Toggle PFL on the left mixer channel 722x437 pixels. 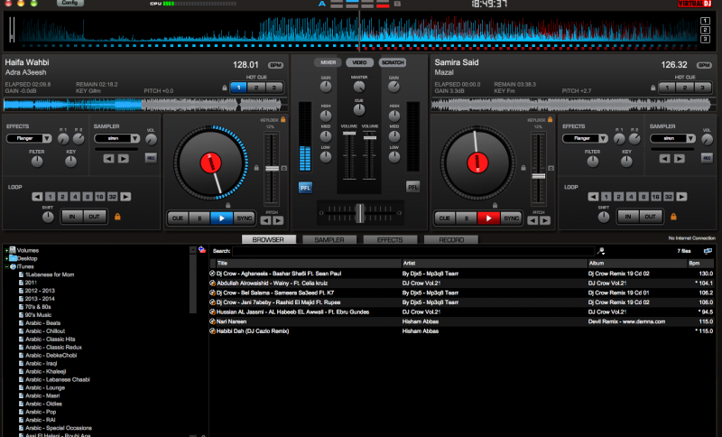pos(305,188)
